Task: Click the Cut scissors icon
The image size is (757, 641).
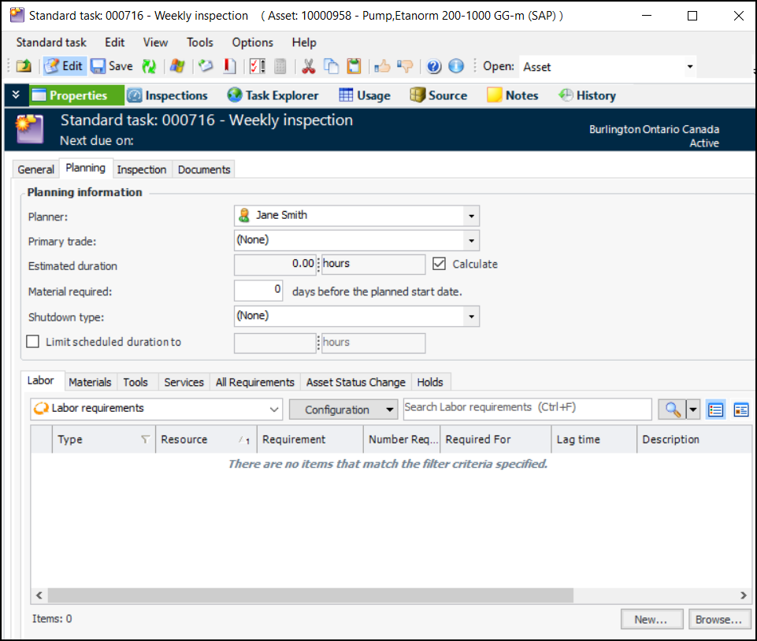Action: tap(309, 66)
